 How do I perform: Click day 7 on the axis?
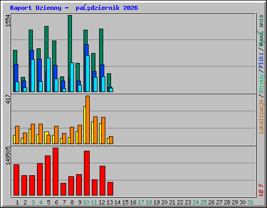(x=64, y=202)
